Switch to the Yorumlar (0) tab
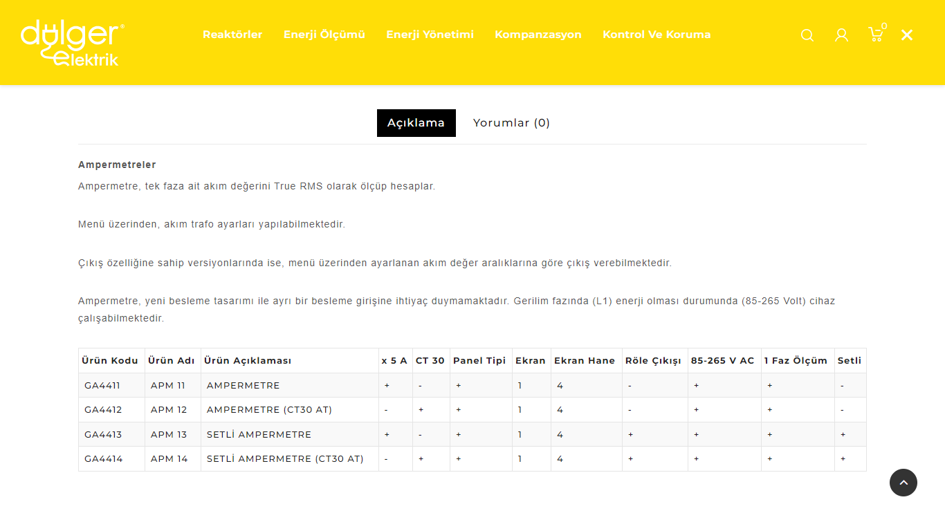Image resolution: width=945 pixels, height=531 pixels. tap(511, 123)
